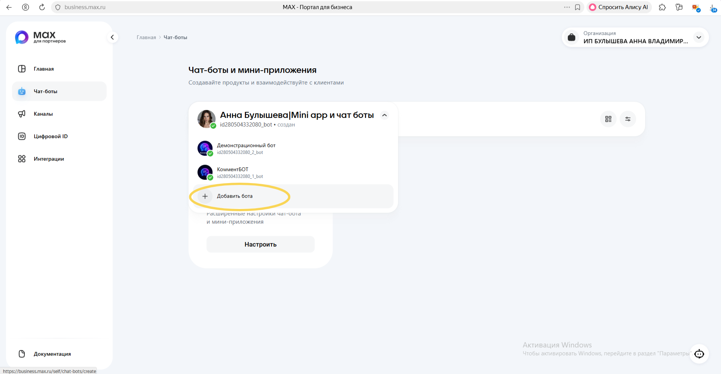
Task: Click the Yandex home icon in toolbar
Action: click(x=26, y=7)
